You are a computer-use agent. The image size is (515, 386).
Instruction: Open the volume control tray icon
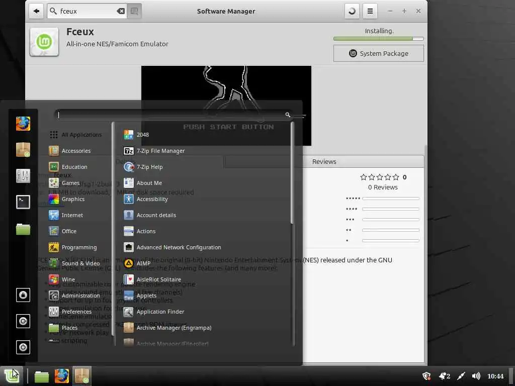pyautogui.click(x=476, y=376)
